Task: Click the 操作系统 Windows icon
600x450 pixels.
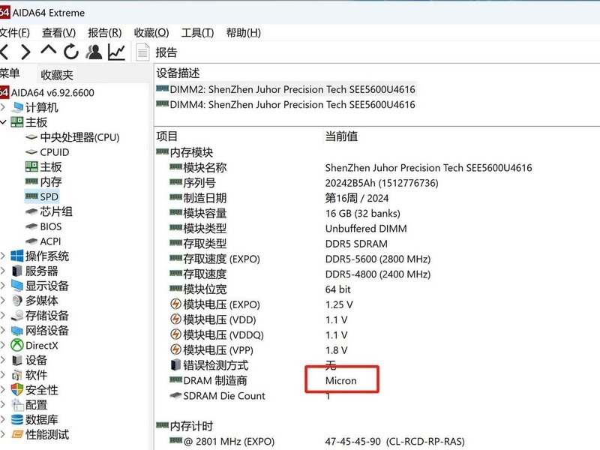Action: click(16, 256)
